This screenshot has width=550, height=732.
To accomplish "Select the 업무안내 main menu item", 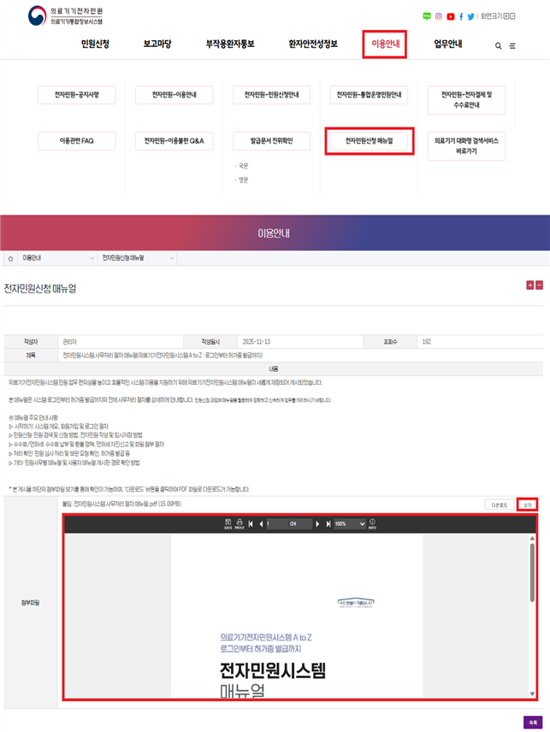I will click(x=447, y=44).
